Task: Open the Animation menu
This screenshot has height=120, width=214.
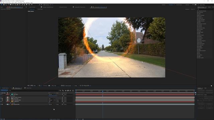Action: (20, 3)
